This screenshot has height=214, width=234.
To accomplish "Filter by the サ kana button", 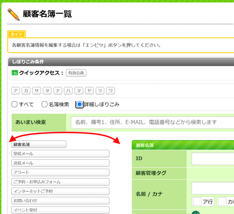I will 37,91.
